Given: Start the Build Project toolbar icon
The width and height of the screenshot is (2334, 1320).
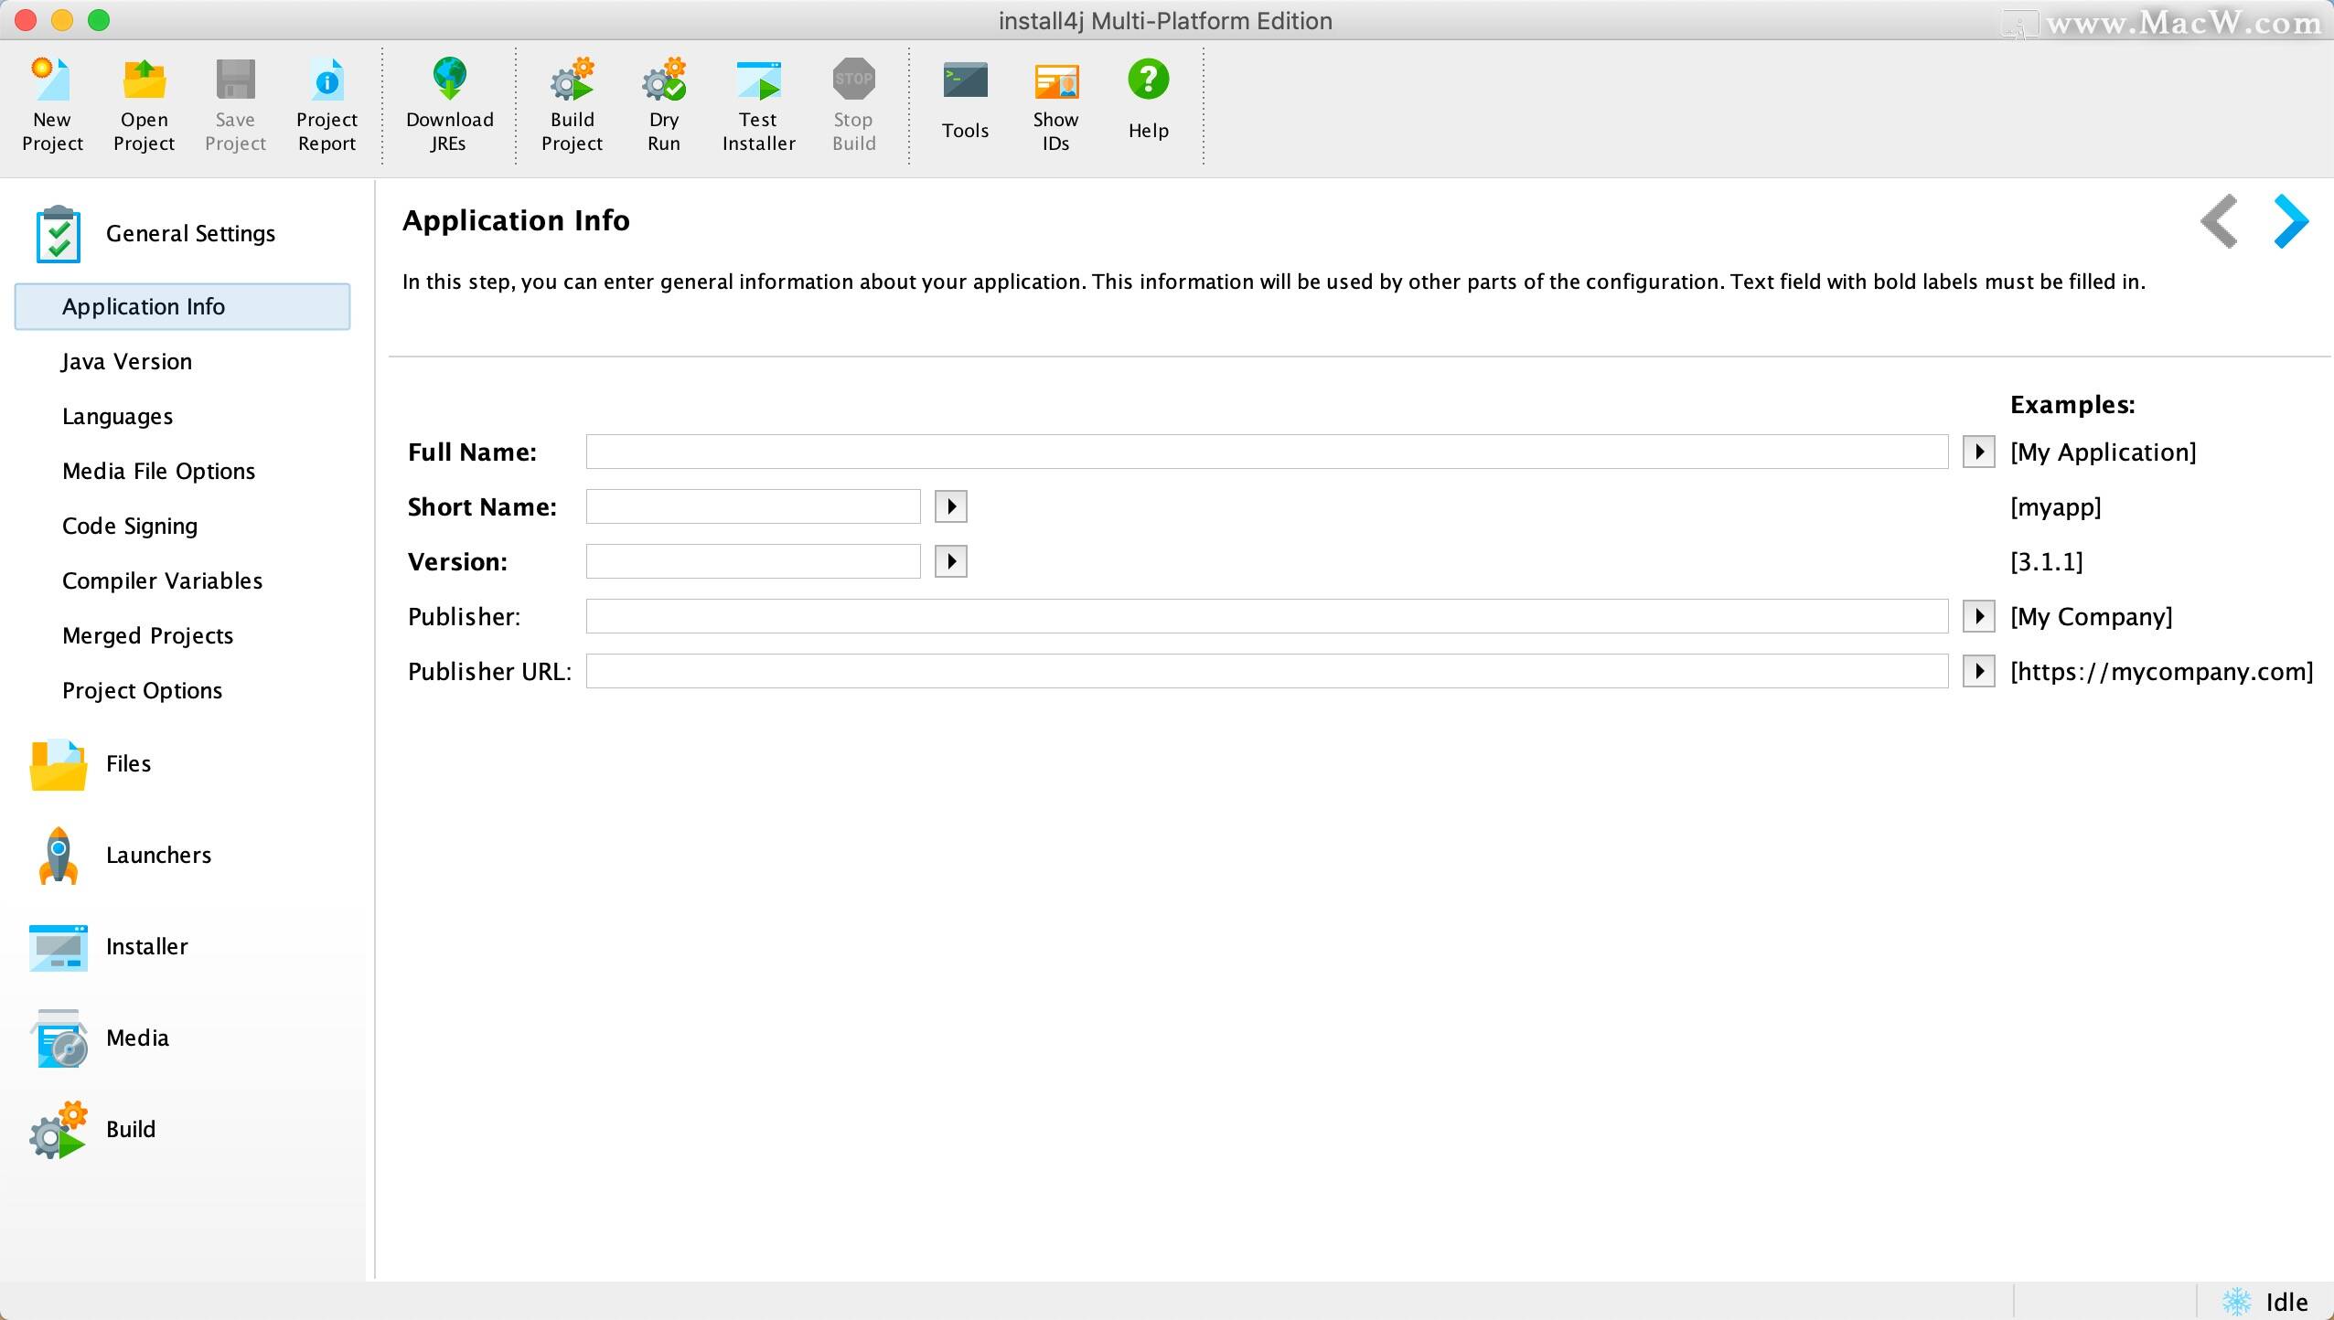Looking at the screenshot, I should (573, 80).
